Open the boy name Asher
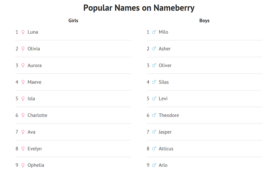This screenshot has height=172, width=270. (164, 49)
